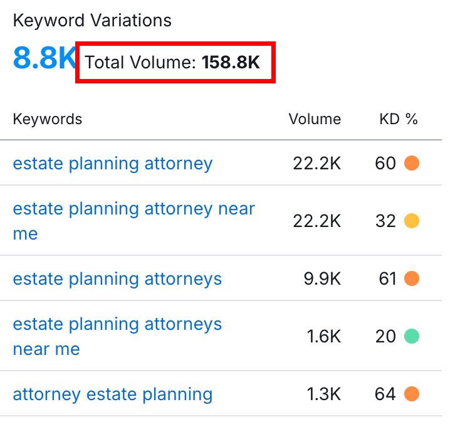Click green difficulty dot beside KD 20
This screenshot has height=439, width=460.
[412, 336]
